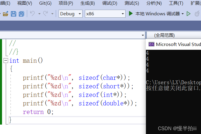Click the Microsoft Visual Studio console title
Screen dimensions: 201x134
pyautogui.click(x=178, y=44)
